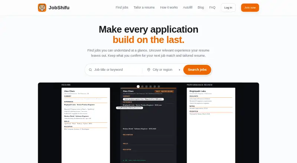Select the second carousel dot
The width and height of the screenshot is (297, 163).
(x=143, y=86)
